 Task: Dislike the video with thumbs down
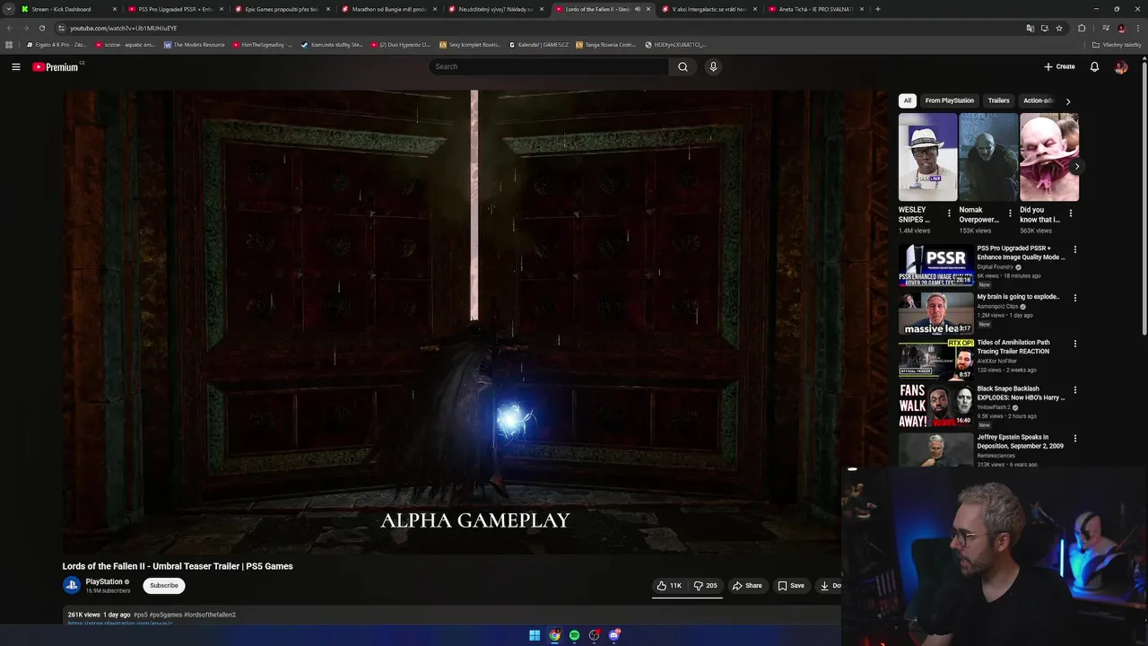[705, 586]
